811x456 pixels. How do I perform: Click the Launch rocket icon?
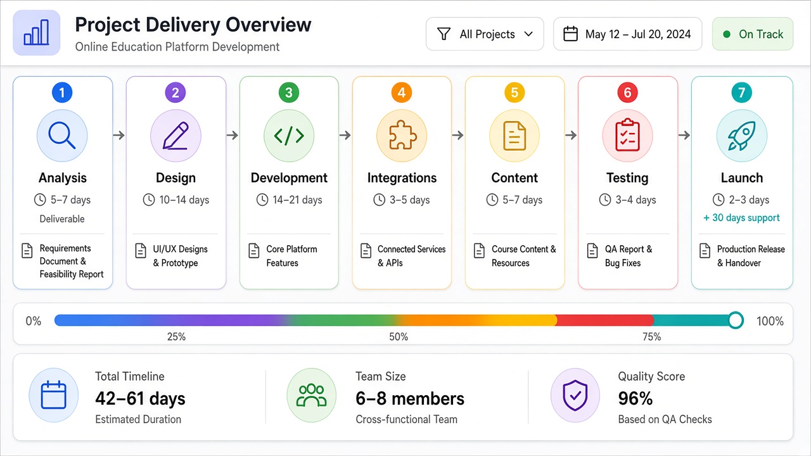[x=742, y=136]
